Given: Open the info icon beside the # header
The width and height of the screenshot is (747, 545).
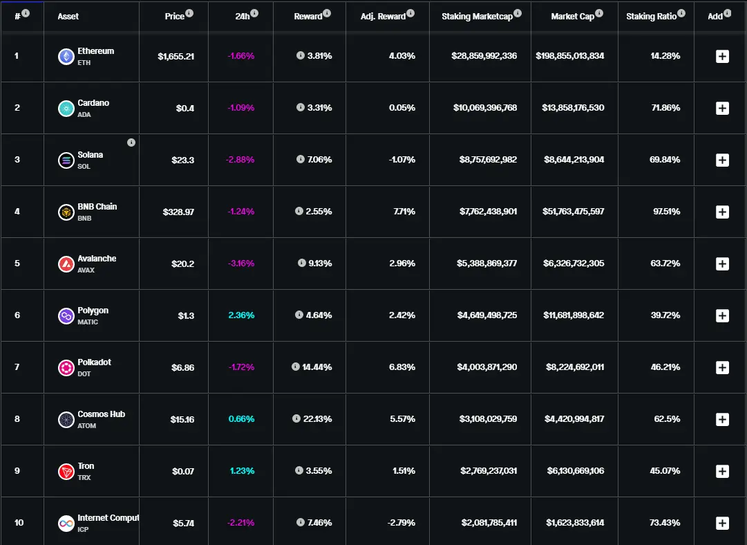Looking at the screenshot, I should pos(26,13).
